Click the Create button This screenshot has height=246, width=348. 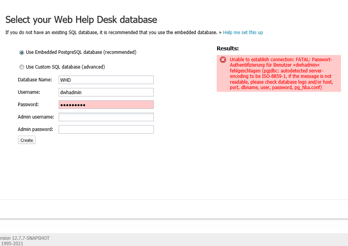[x=27, y=140]
